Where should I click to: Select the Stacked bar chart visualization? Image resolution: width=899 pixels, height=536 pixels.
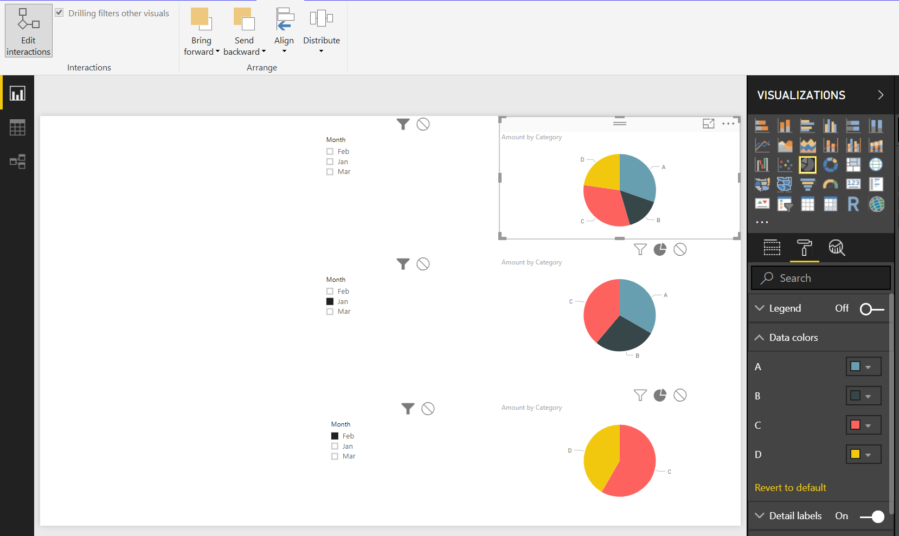(762, 126)
